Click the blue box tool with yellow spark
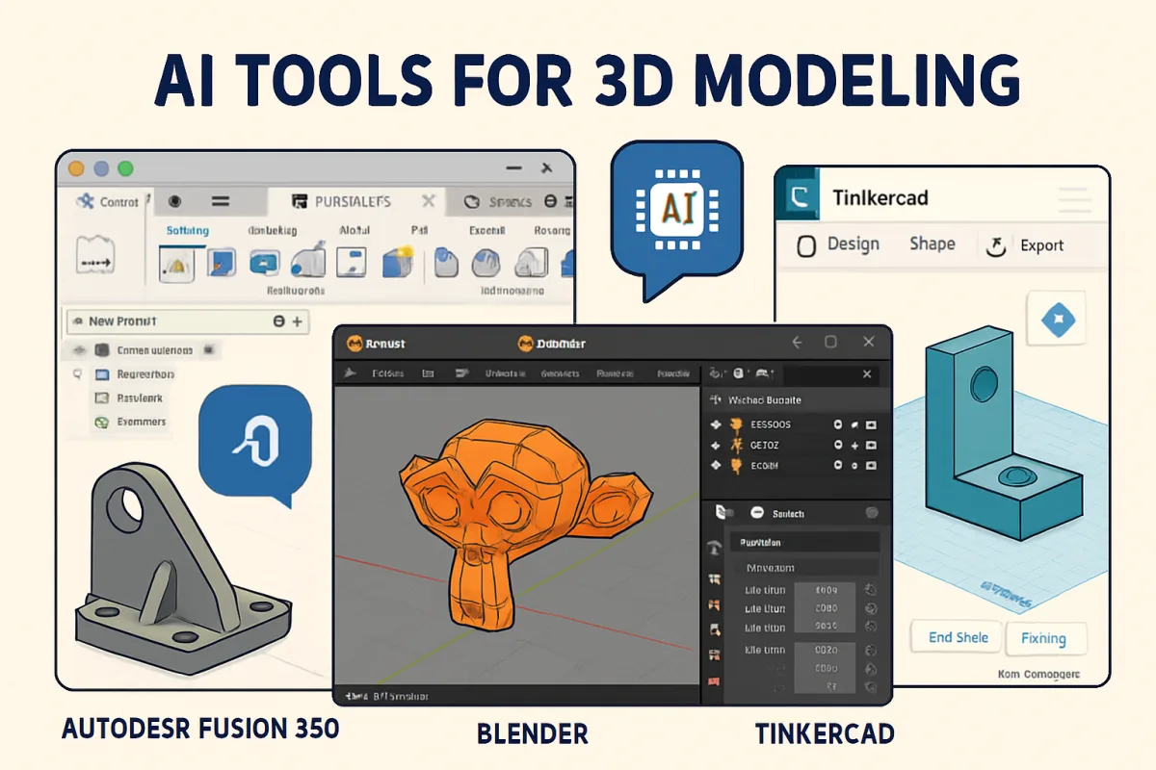Screen dimensions: 1156x770 [398, 262]
